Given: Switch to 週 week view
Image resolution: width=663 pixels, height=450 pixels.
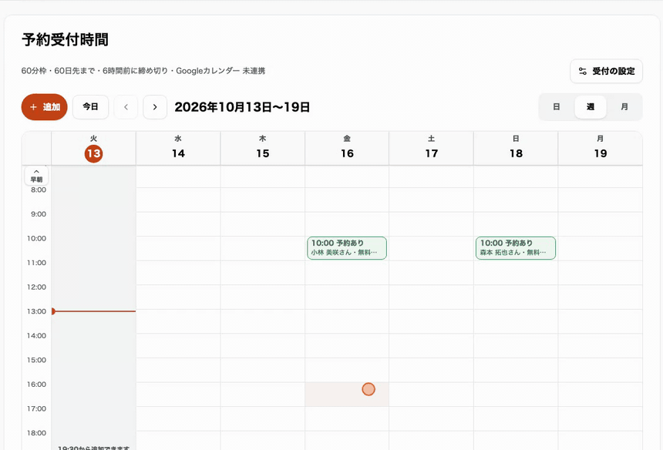Looking at the screenshot, I should coord(591,107).
